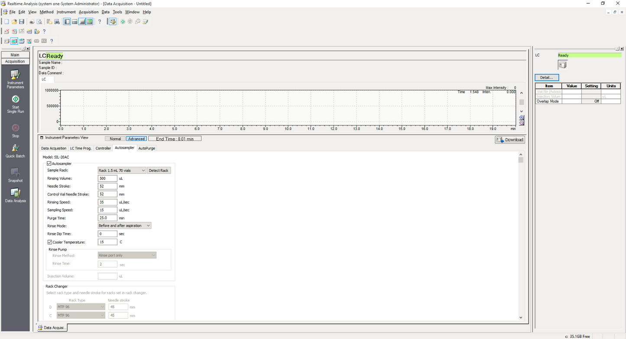Switch to Normal parameters view
This screenshot has height=339, width=626.
pos(115,139)
